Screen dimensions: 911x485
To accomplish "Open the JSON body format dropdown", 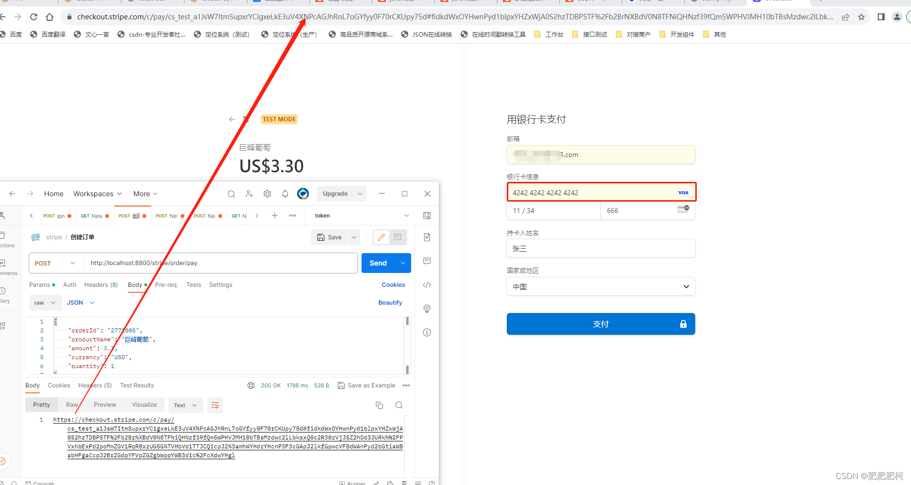I will pyautogui.click(x=80, y=302).
